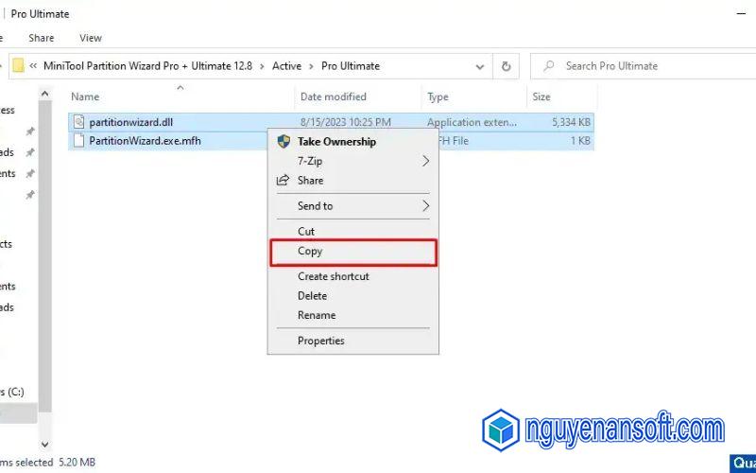Choose Delete from the context menu
The height and width of the screenshot is (473, 756).
[x=352, y=295]
